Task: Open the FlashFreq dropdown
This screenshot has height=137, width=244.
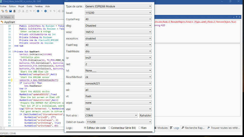Action: 118,45
